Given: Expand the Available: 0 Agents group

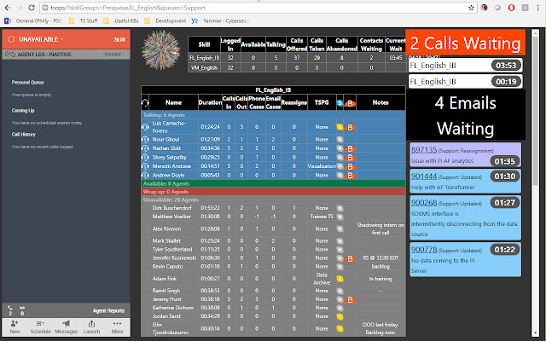Looking at the screenshot, I should click(x=171, y=183).
